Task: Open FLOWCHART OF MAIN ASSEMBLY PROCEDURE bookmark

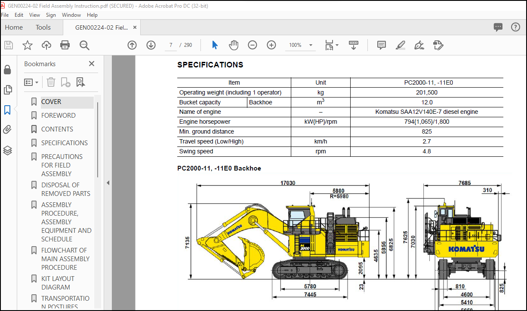Action: tap(65, 259)
